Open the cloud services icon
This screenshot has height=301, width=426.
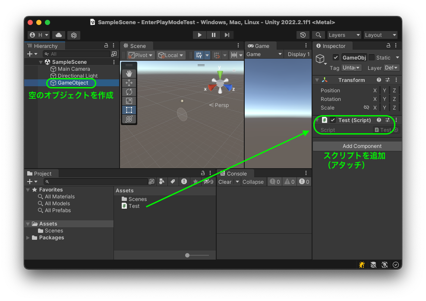click(59, 35)
